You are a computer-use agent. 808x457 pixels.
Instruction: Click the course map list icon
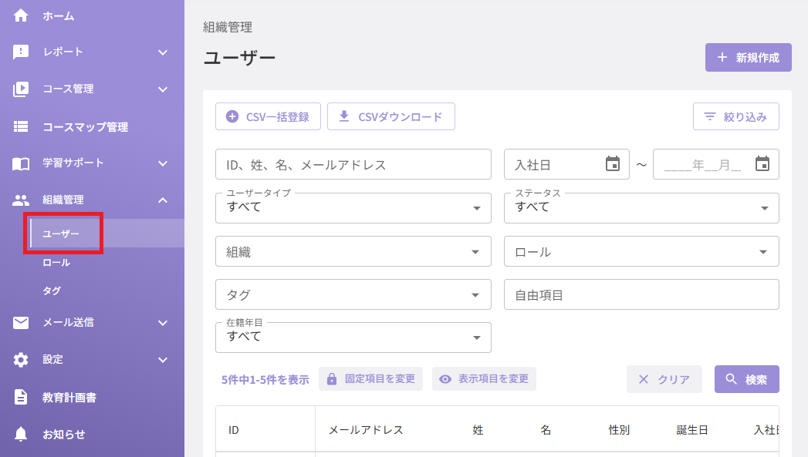(21, 126)
